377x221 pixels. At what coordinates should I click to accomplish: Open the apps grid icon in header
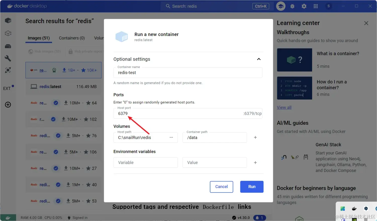click(316, 6)
